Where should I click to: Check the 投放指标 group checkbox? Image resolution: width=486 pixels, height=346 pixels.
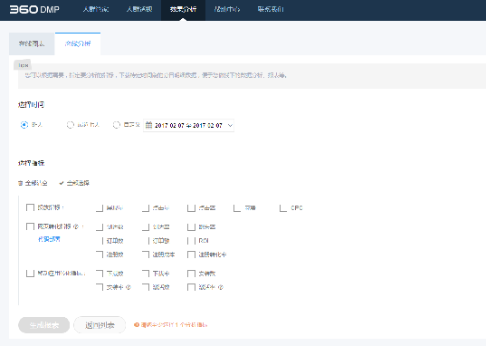30,207
